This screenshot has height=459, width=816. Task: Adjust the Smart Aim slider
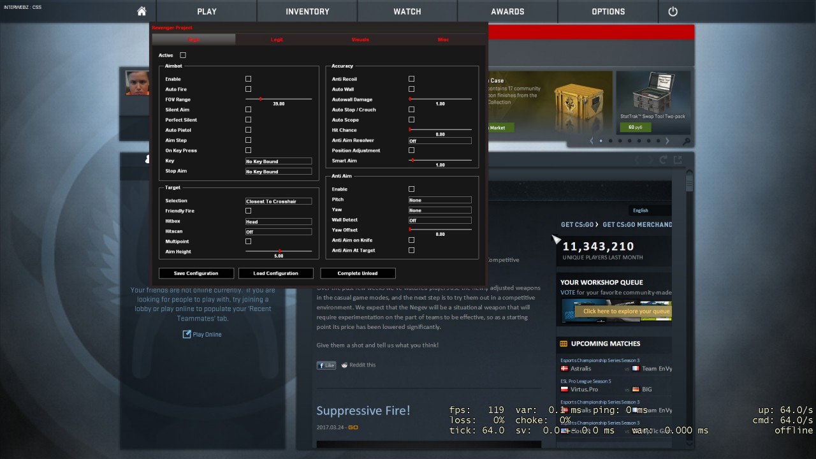(440, 160)
